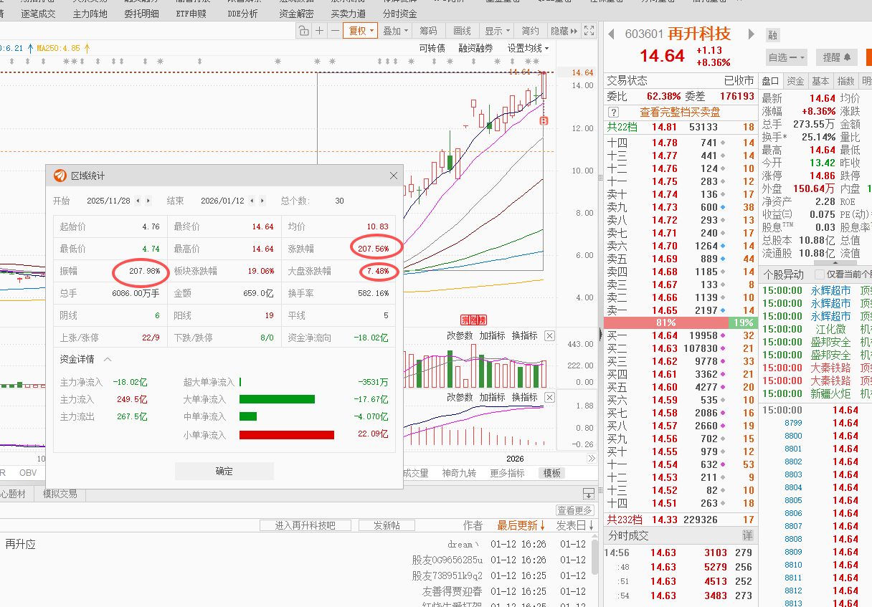Screen dimensions: 872x607
Task: Step end date 2026/01/12 forward
Action: 262,201
